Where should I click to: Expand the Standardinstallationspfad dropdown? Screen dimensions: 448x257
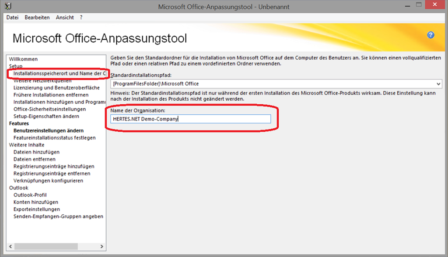point(438,83)
